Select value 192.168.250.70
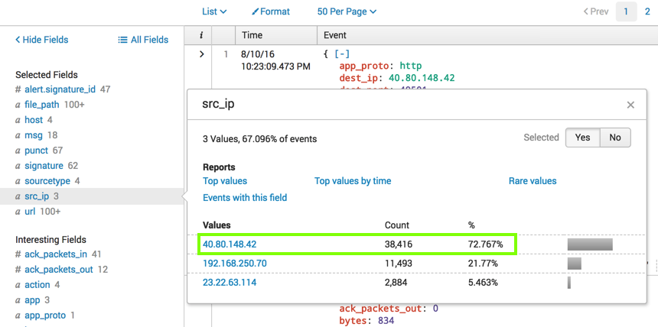Image resolution: width=658 pixels, height=327 pixels. point(235,264)
